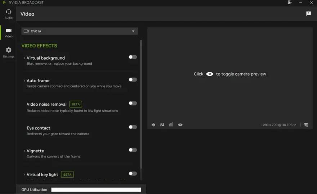Expand the Virtual background chevron
Viewport: 317px width, 194px height.
point(24,58)
